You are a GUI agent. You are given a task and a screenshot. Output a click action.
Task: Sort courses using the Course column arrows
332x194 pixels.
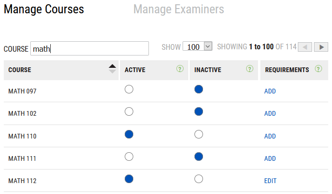click(112, 69)
